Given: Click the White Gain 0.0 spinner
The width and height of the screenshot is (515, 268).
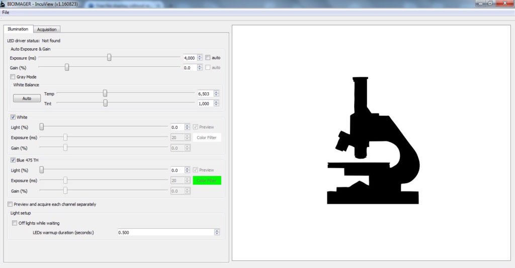Looking at the screenshot, I should point(187,148).
